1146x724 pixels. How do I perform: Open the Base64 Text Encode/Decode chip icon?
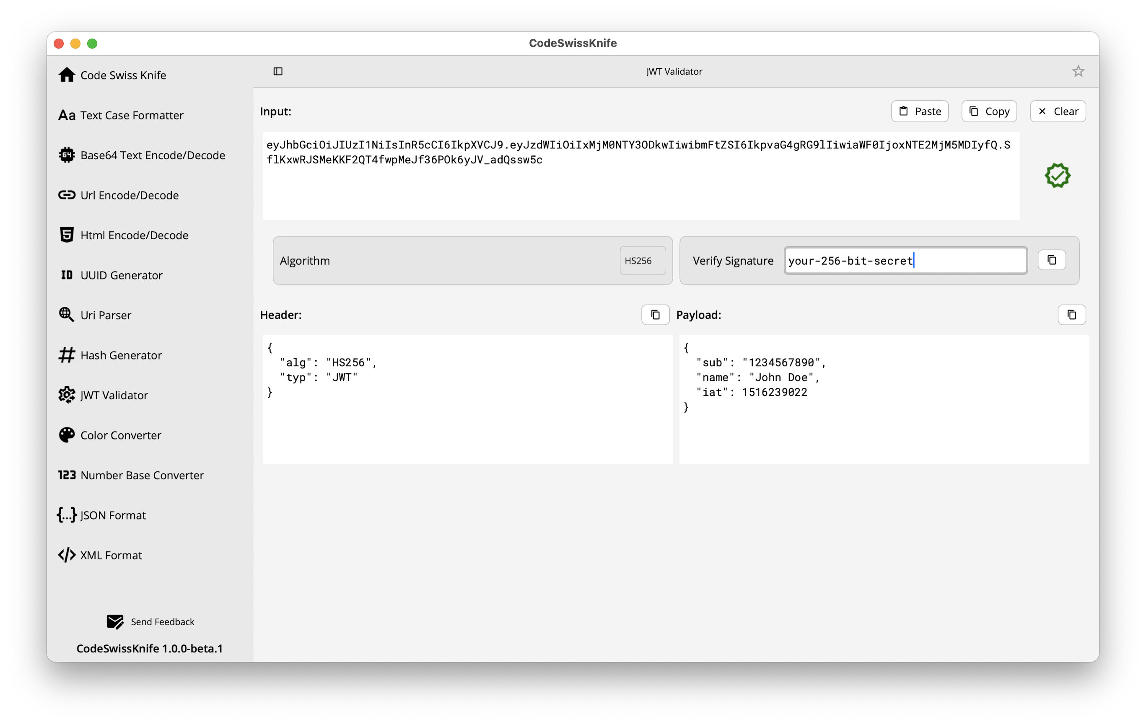pos(67,155)
